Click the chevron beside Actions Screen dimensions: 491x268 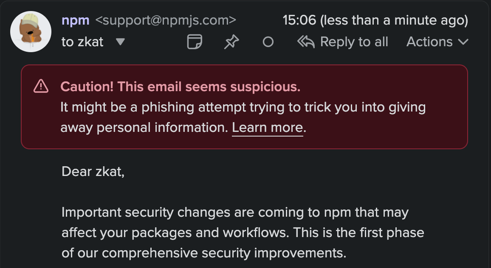(x=463, y=42)
